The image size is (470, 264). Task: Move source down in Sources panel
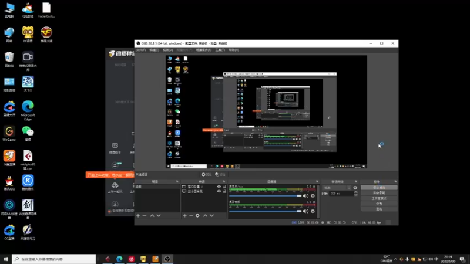tap(211, 215)
